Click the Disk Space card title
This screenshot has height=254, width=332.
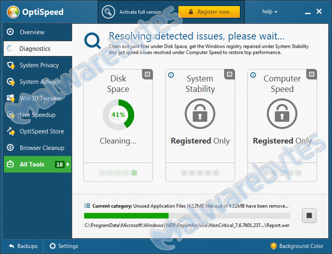118,84
